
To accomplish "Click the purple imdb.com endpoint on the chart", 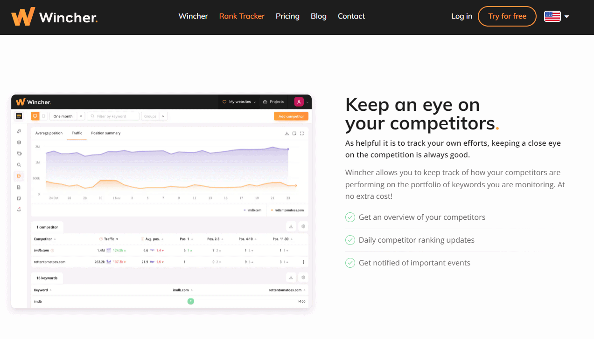I will pos(288,149).
